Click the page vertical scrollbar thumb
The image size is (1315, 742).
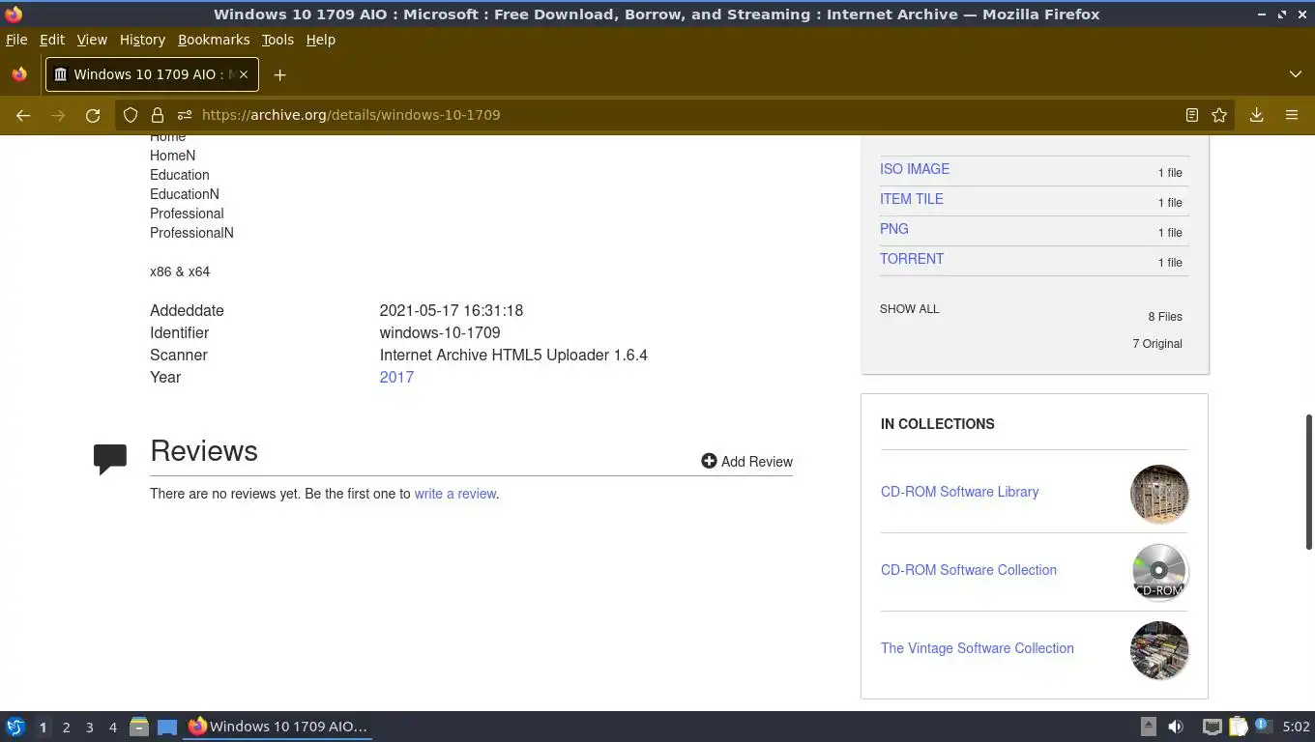coord(1309,481)
